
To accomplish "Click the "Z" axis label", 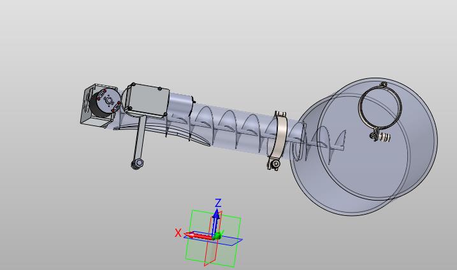I will tap(218, 202).
